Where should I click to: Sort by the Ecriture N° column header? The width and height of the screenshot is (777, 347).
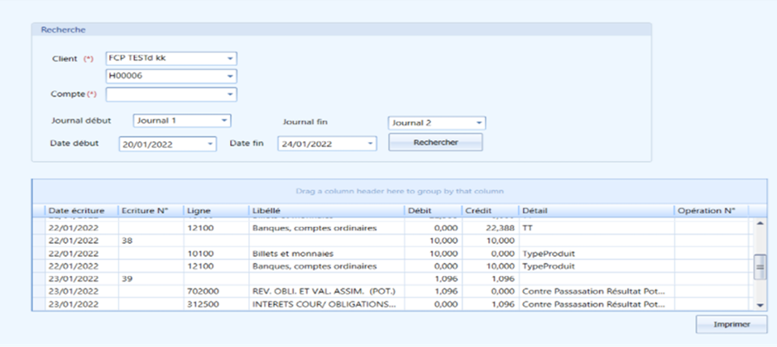click(145, 211)
